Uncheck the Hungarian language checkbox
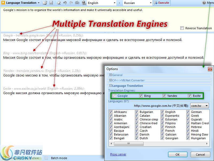The width and height of the screenshot is (214, 161). point(188,138)
